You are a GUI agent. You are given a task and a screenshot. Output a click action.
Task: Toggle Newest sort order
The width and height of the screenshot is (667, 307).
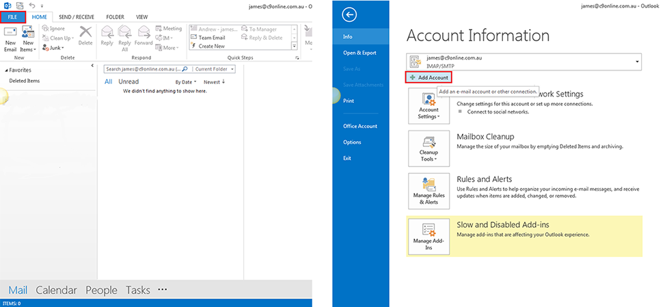[x=215, y=82]
